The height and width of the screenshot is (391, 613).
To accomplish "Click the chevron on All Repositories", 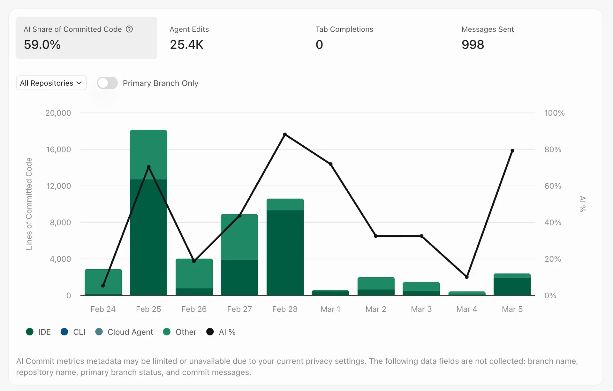I will [79, 83].
